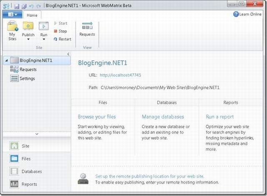Switch to the Databases workspace

(x=37, y=171)
